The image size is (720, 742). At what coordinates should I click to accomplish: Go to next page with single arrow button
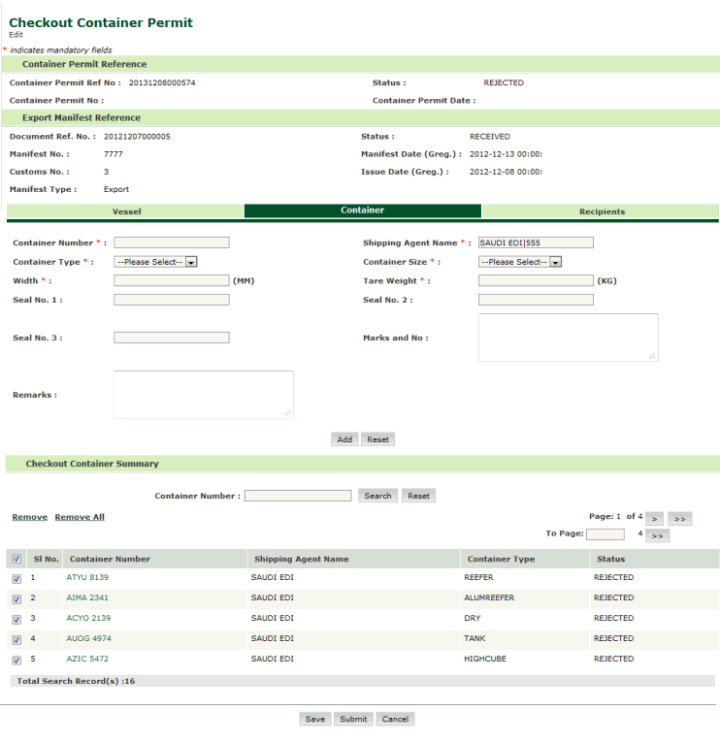tap(653, 519)
